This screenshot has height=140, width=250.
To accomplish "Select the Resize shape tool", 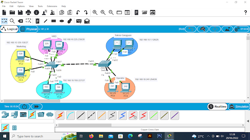I will tap(29, 21).
